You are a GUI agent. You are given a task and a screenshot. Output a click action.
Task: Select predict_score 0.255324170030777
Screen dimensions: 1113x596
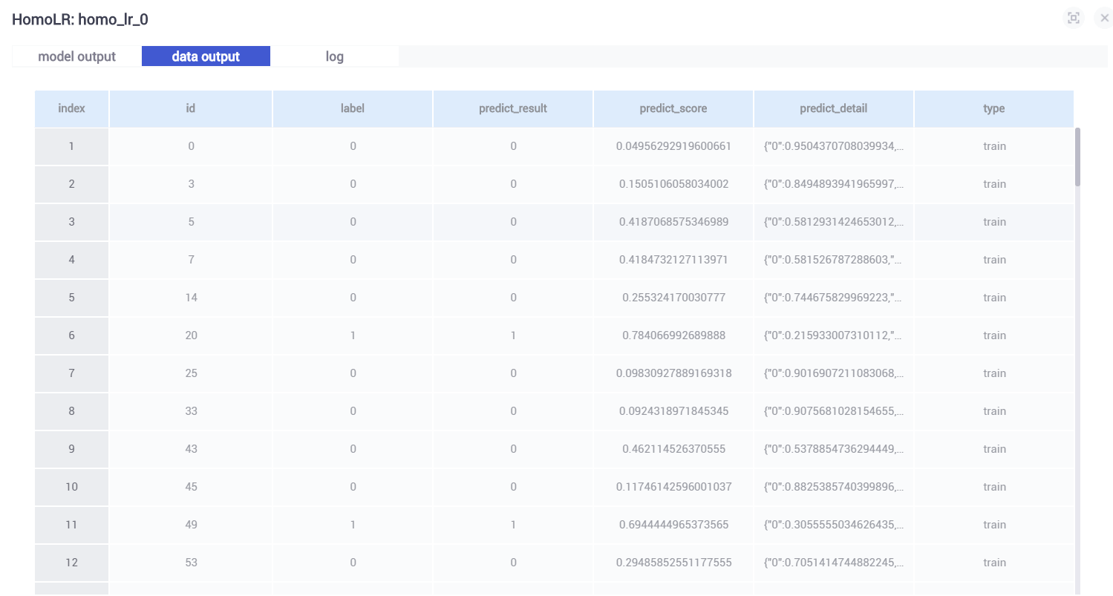coord(673,298)
